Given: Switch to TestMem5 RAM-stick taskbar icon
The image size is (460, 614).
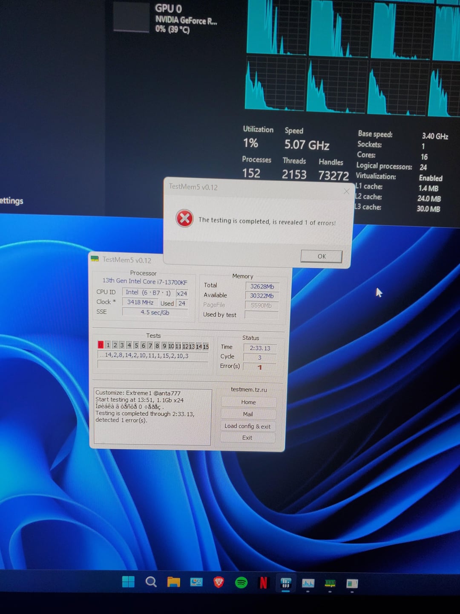Looking at the screenshot, I should [x=330, y=583].
